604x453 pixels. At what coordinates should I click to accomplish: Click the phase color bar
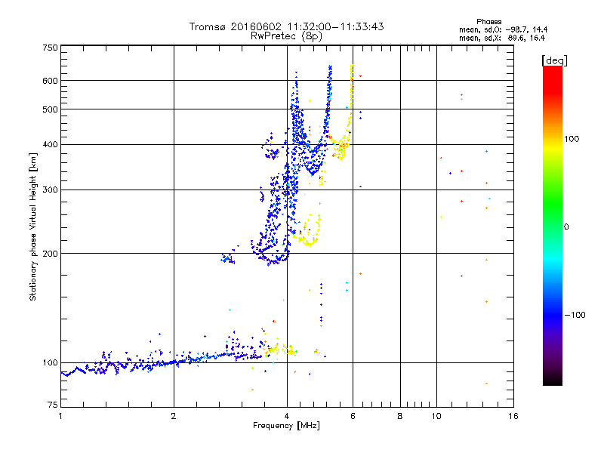point(553,225)
